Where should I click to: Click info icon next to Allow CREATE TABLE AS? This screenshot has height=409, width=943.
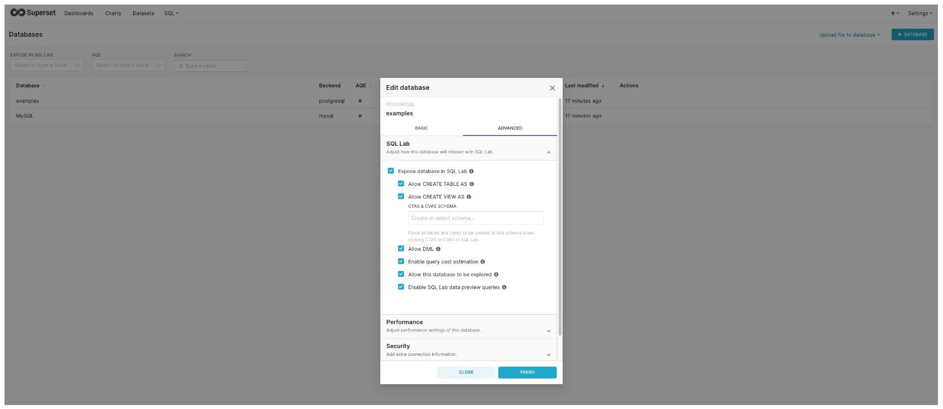[x=472, y=184]
